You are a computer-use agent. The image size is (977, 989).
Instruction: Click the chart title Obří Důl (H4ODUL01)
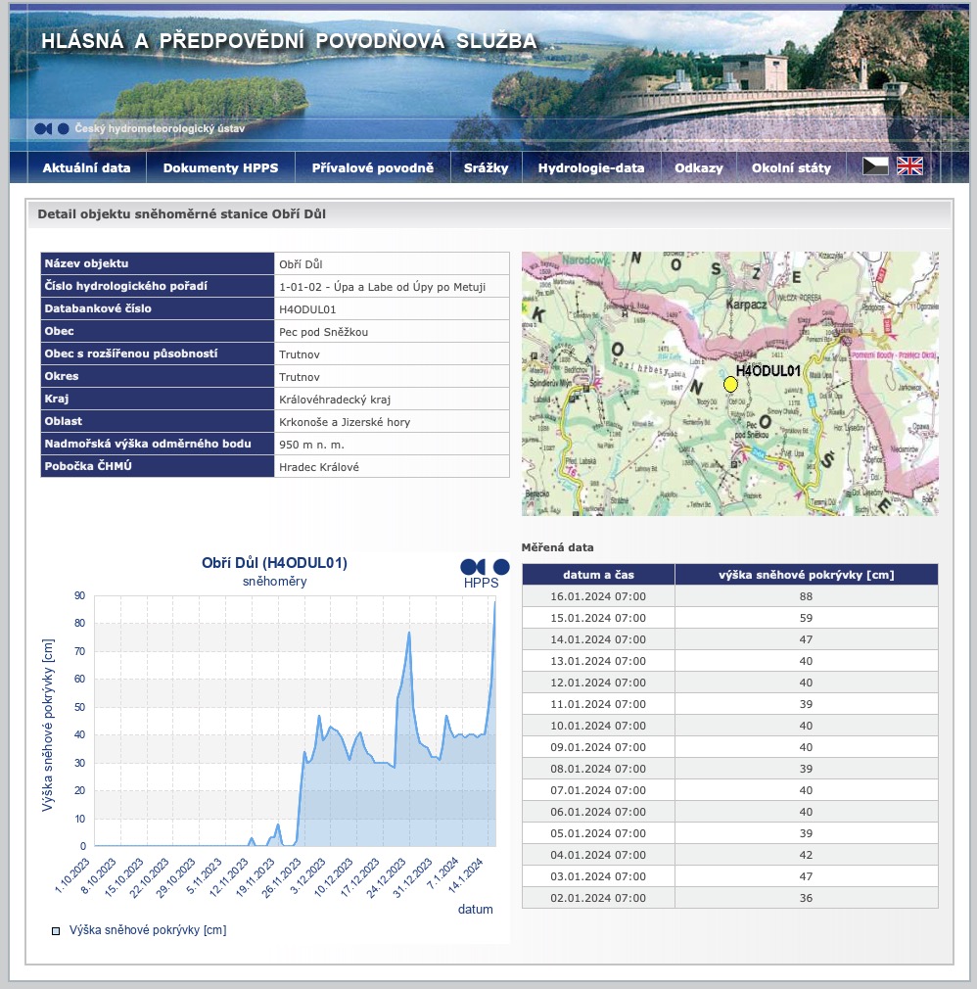point(274,563)
